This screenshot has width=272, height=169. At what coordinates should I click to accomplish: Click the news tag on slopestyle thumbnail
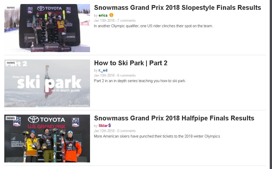click(x=11, y=8)
